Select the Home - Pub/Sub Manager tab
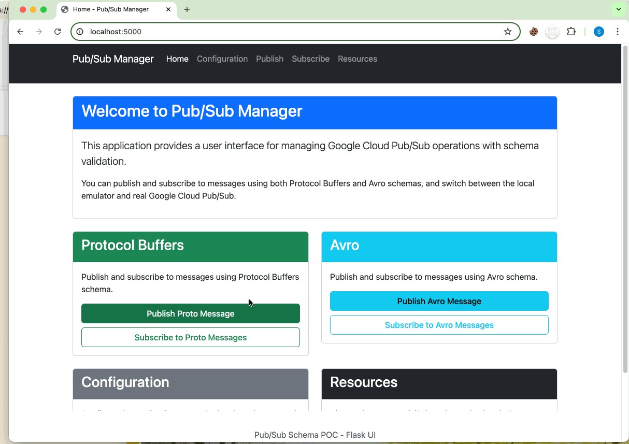Viewport: 629px width, 444px height. click(x=117, y=9)
